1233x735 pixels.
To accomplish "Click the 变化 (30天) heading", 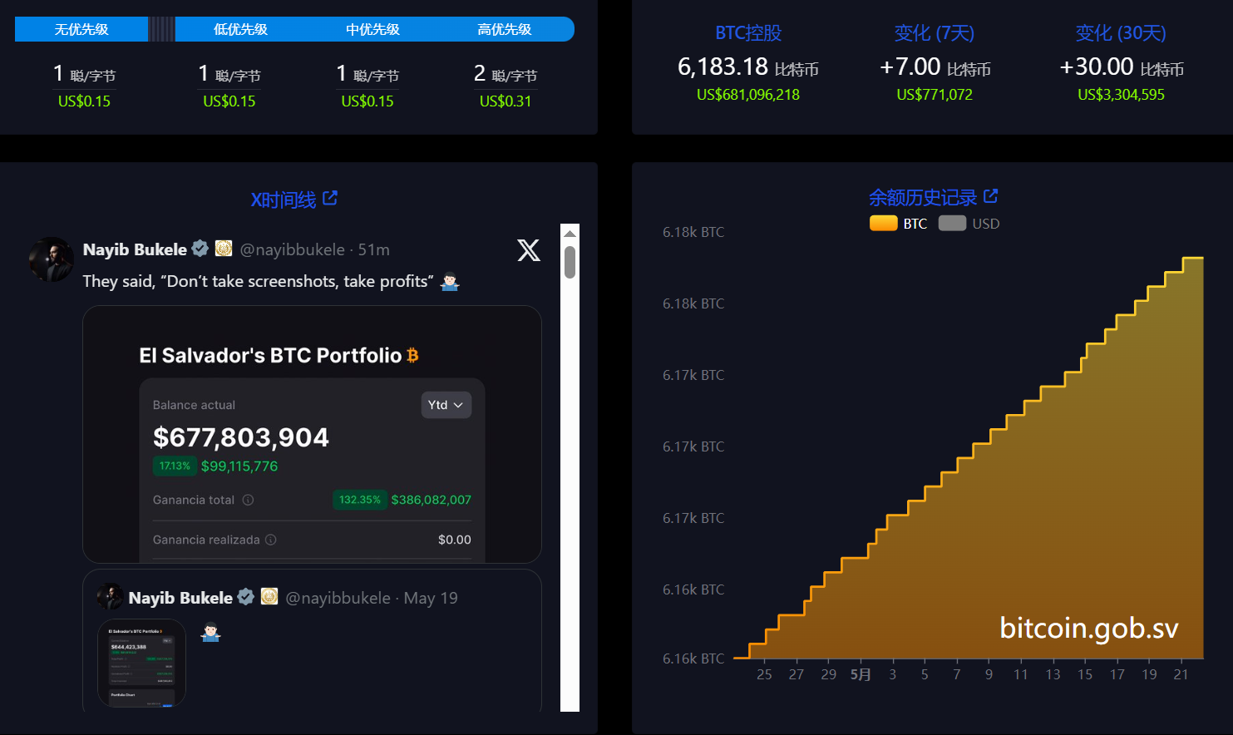I will click(x=1121, y=33).
